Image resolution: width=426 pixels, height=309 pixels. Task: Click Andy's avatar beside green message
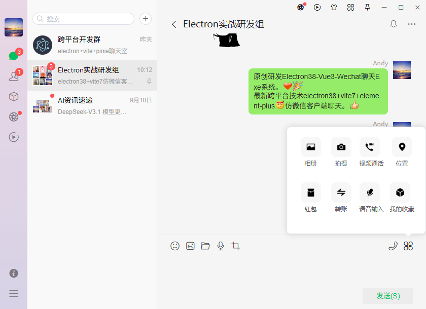[402, 70]
